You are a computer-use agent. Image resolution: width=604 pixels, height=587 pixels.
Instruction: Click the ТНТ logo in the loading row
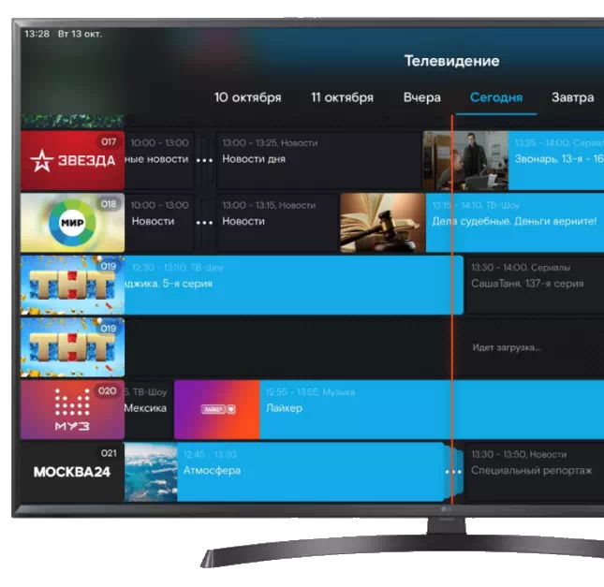[72, 347]
